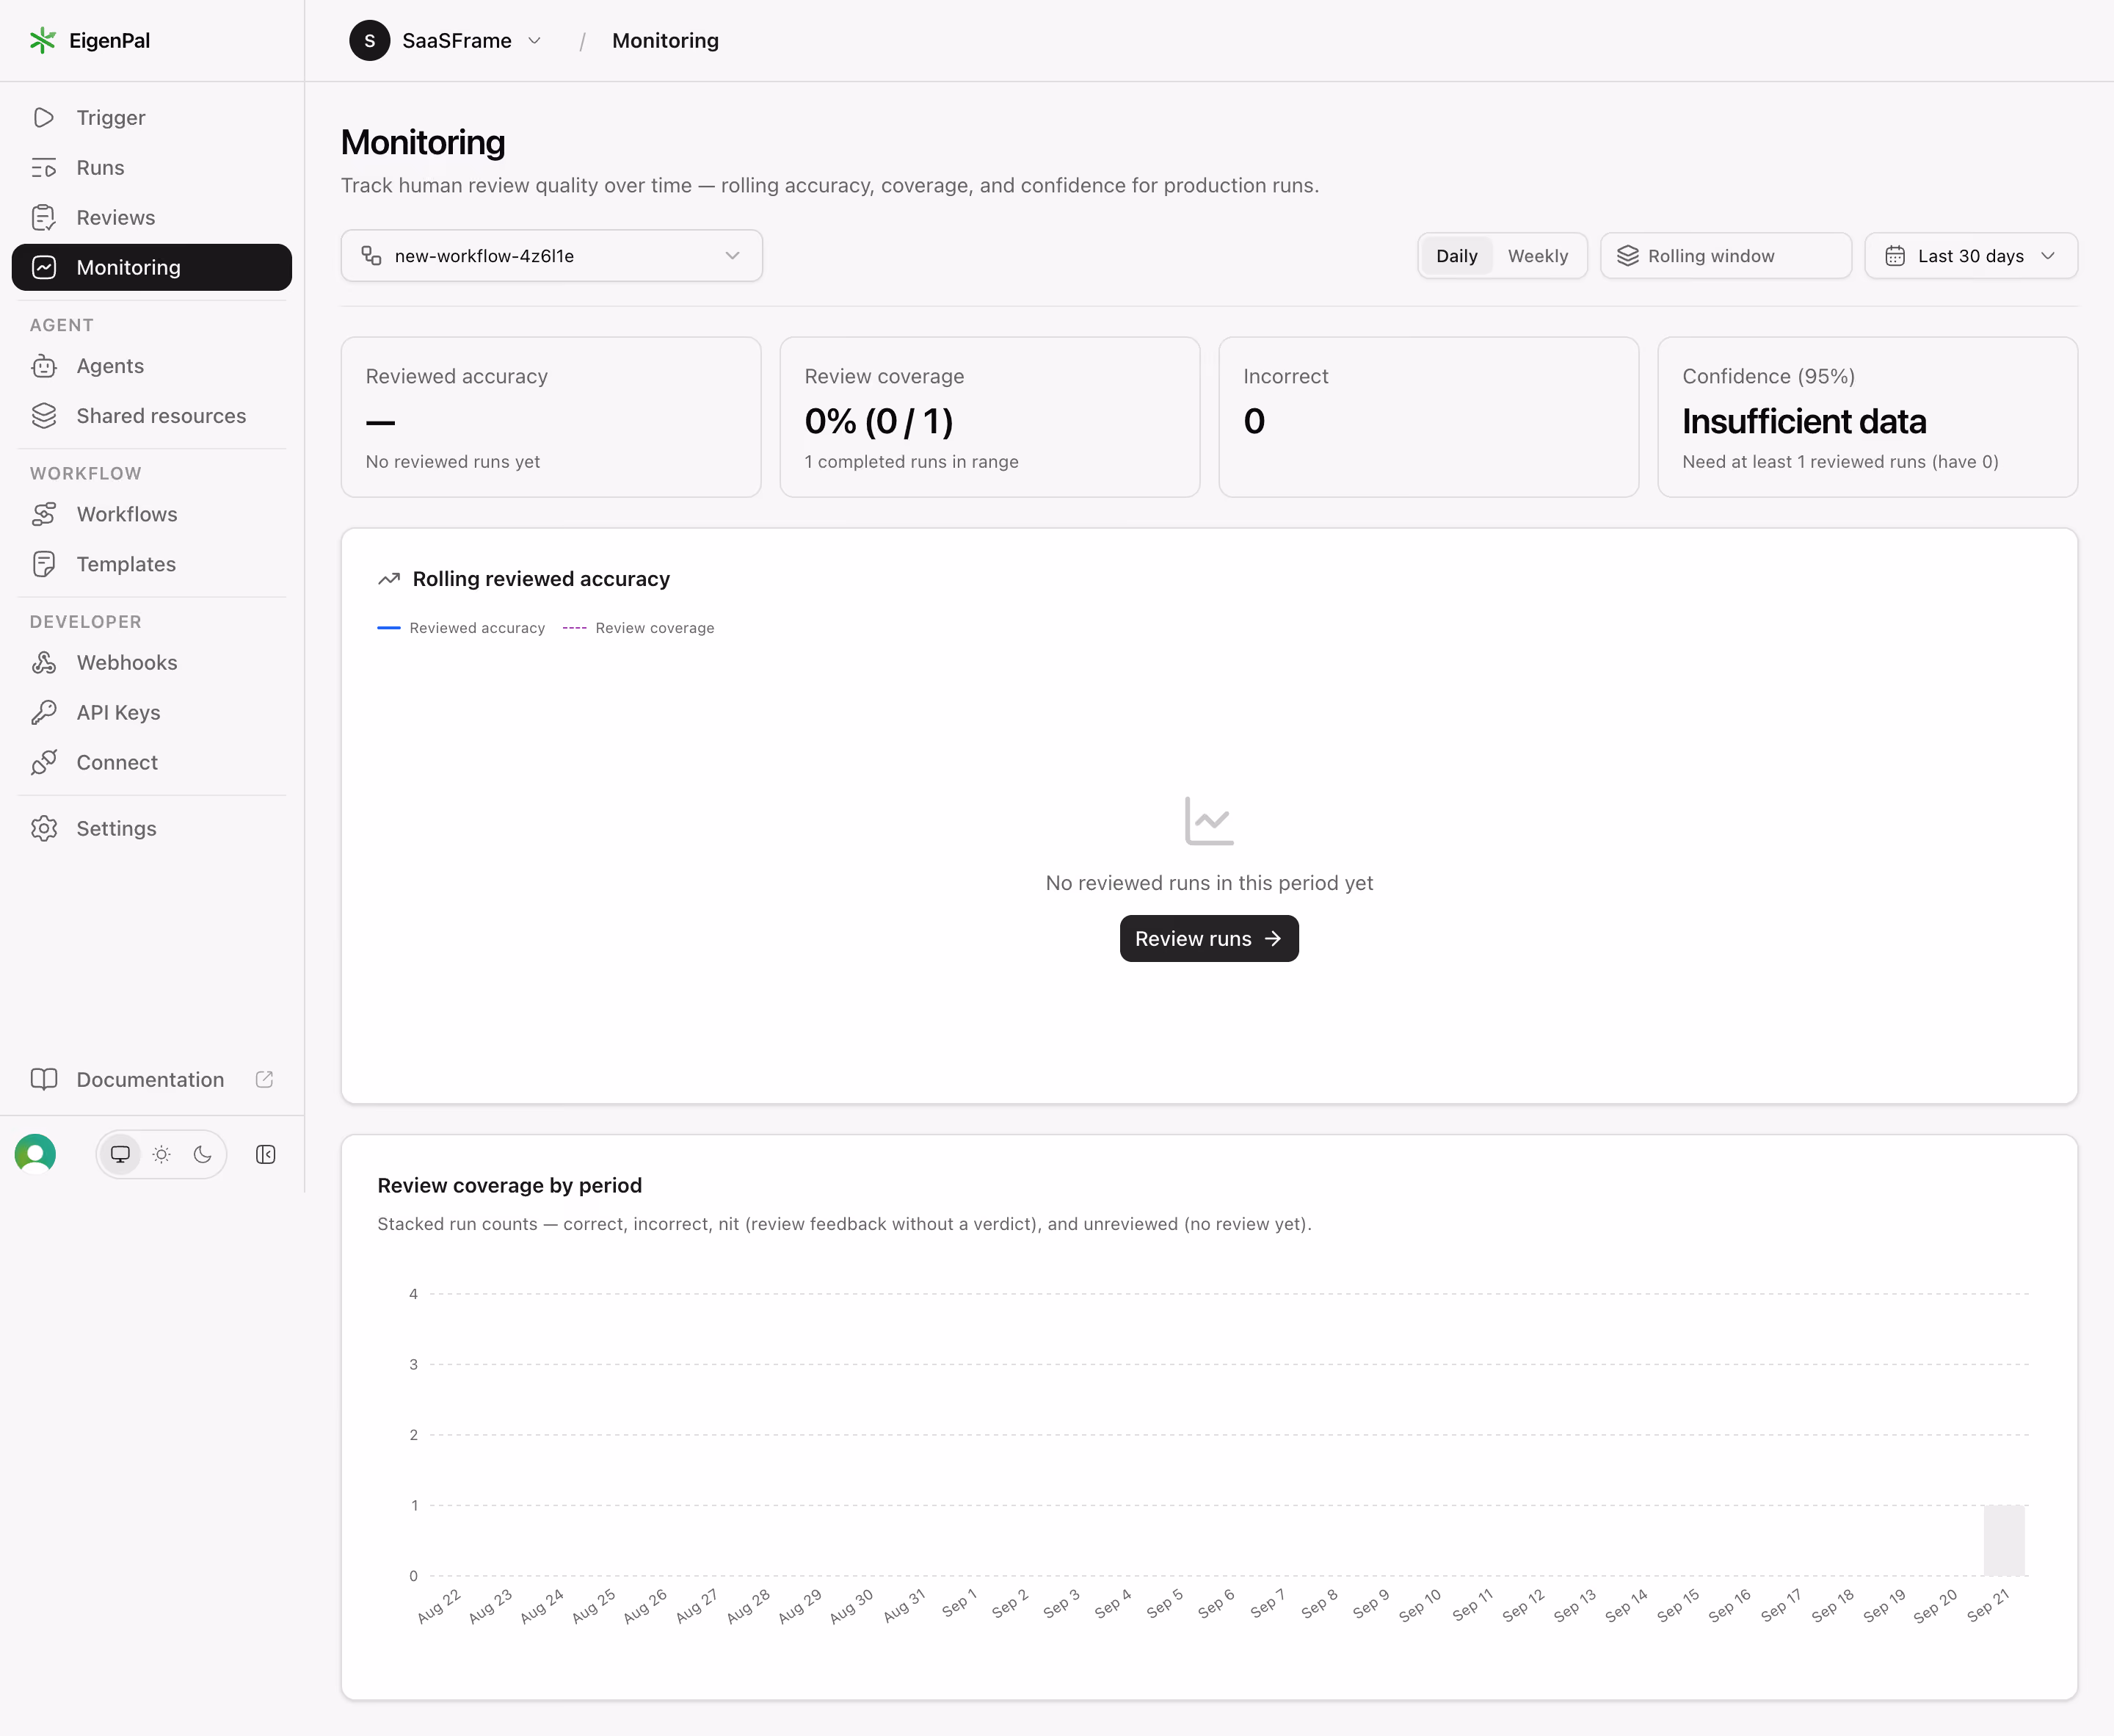2114x1736 pixels.
Task: Click the empty chart placeholder icon
Action: (1210, 821)
